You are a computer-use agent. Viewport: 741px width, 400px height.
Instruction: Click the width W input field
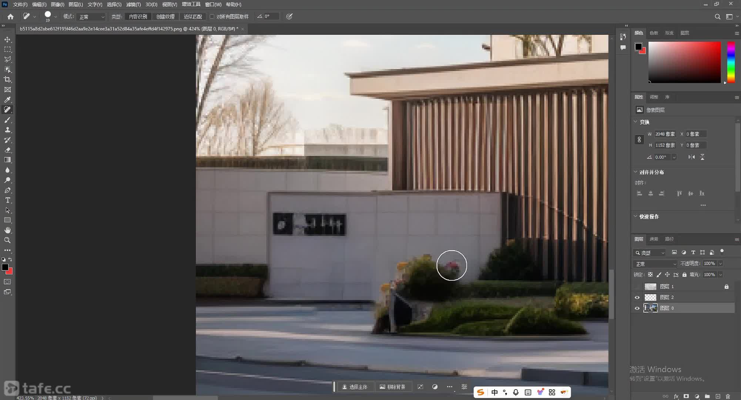click(665, 134)
